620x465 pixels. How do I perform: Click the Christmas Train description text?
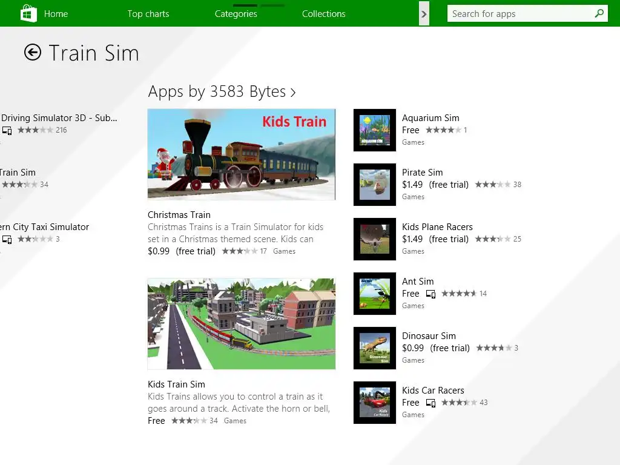(x=236, y=233)
